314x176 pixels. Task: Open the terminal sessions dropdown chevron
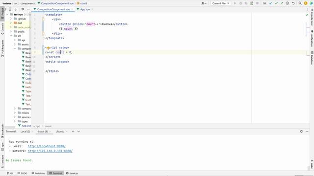coord(78,132)
